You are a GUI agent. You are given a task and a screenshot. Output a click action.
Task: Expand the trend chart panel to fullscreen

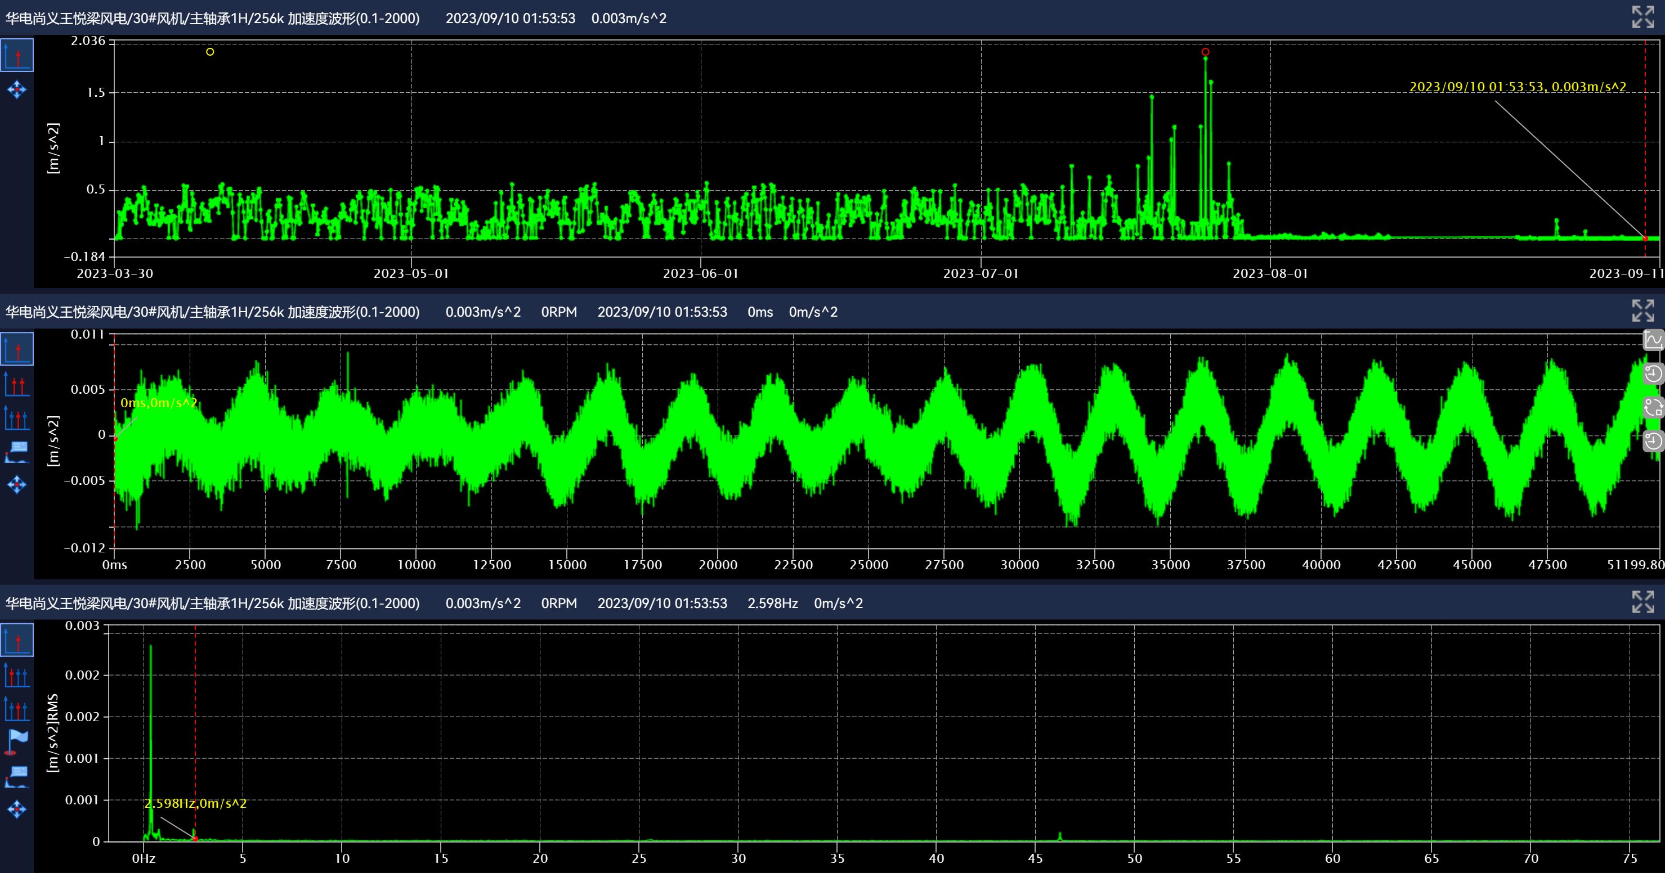1642,17
